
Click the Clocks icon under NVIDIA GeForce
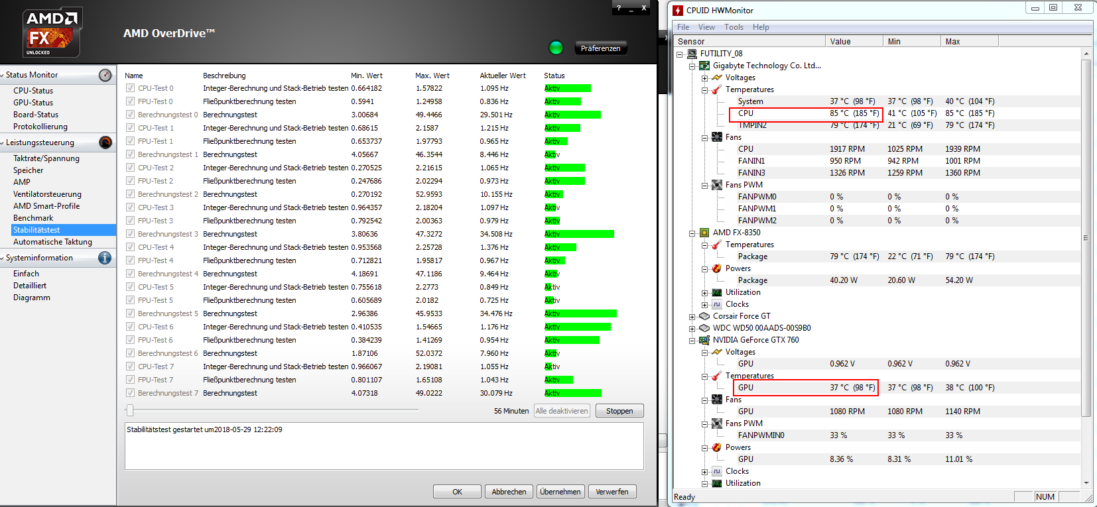(717, 471)
